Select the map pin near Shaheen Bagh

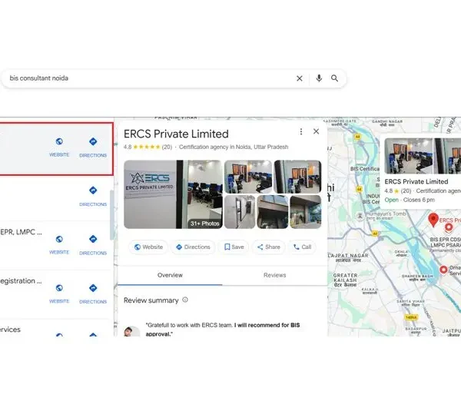[x=443, y=270]
